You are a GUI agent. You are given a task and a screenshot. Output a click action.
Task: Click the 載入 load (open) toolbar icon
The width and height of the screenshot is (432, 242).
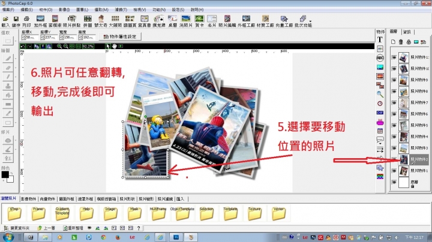click(x=5, y=21)
